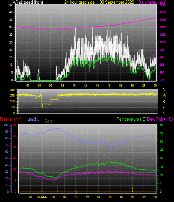Click the Windspeed (kph) axis title
This screenshot has width=174, height=202.
coord(28,2)
